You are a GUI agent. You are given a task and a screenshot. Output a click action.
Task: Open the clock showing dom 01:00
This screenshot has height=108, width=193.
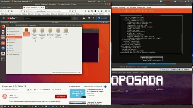click(91, 1)
